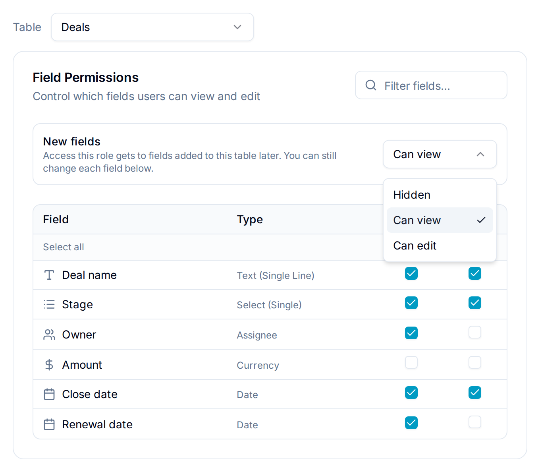
Task: Click the dollar sign icon beside Amount
Action: click(49, 365)
